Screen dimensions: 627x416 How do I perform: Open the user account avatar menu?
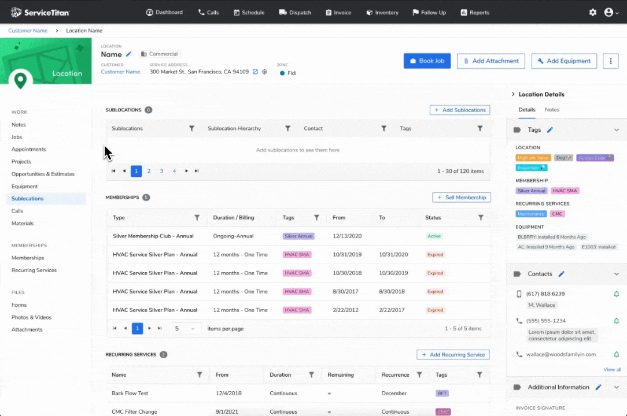tap(611, 12)
